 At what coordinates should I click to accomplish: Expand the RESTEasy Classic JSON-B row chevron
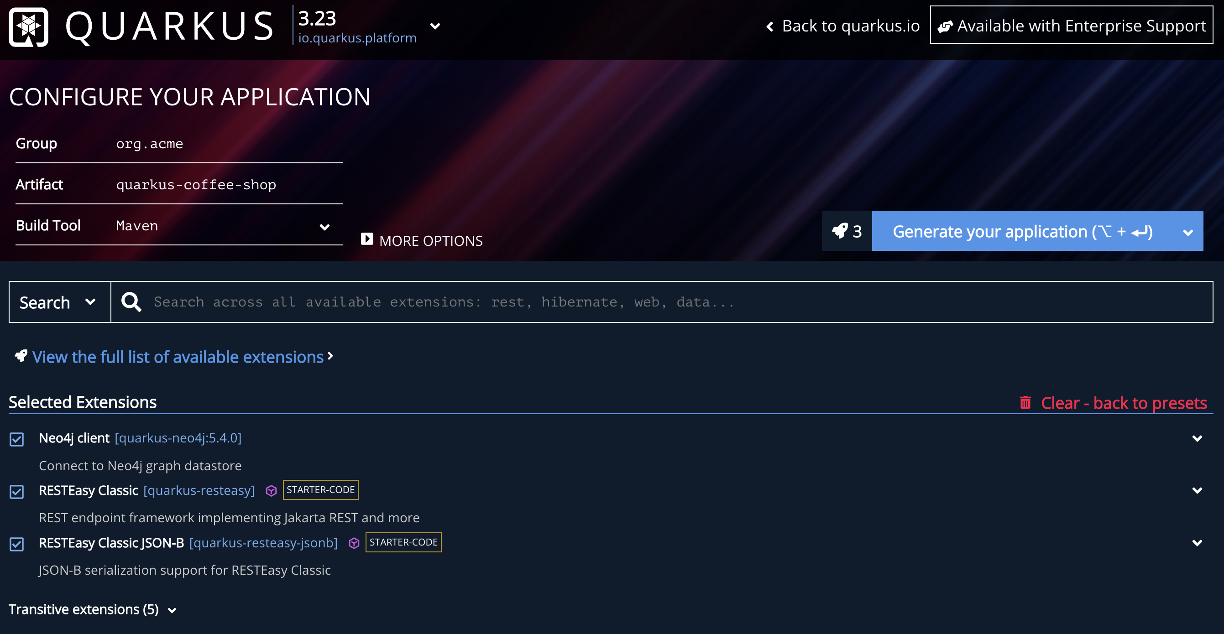1197,543
